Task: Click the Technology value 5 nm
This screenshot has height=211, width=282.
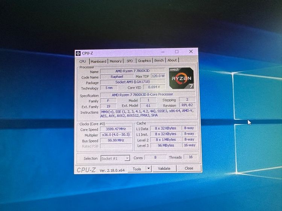Action: (109, 88)
